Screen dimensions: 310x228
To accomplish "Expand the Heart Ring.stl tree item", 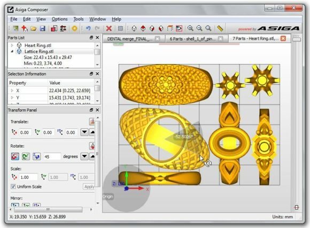I will [12, 45].
